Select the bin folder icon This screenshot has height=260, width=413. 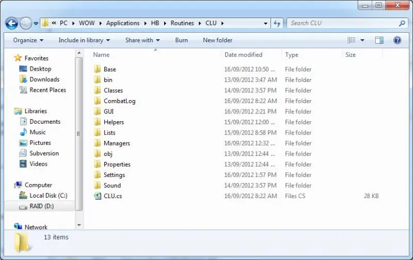tap(98, 80)
